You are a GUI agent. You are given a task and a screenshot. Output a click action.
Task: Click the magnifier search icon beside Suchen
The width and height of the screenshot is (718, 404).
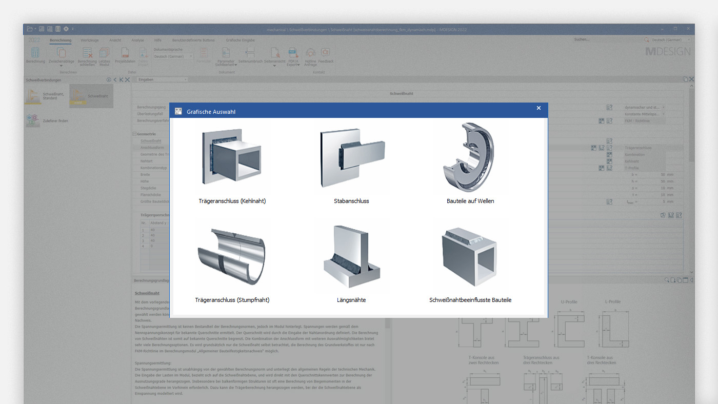tap(646, 39)
